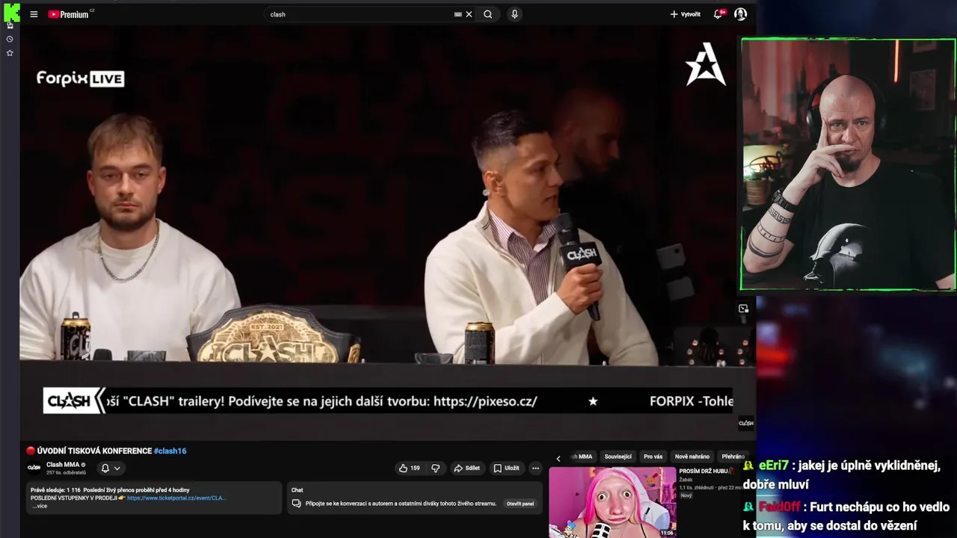The height and width of the screenshot is (538, 957).
Task: Open the PROSÍM DRŽ HUBU video thumbnail
Action: coord(612,502)
